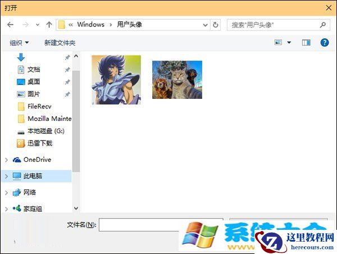Select 网络 in navigation pane

(x=30, y=192)
